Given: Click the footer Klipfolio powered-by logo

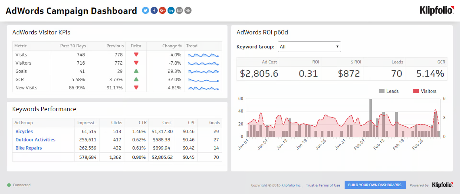Looking at the screenshot, I should pyautogui.click(x=442, y=185).
